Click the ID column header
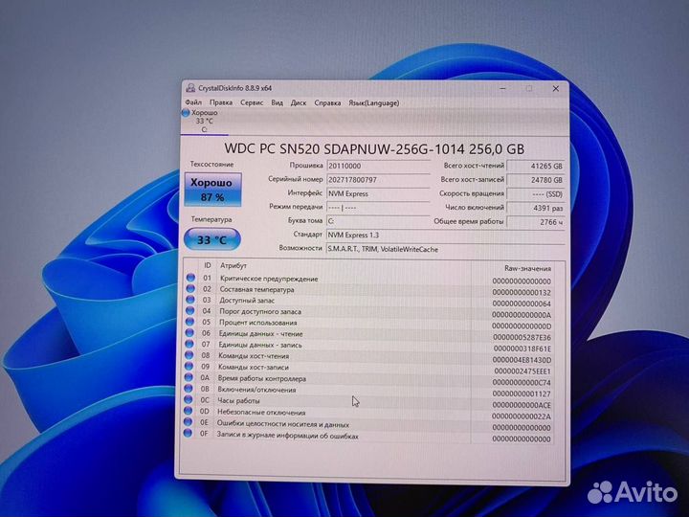 (x=208, y=265)
